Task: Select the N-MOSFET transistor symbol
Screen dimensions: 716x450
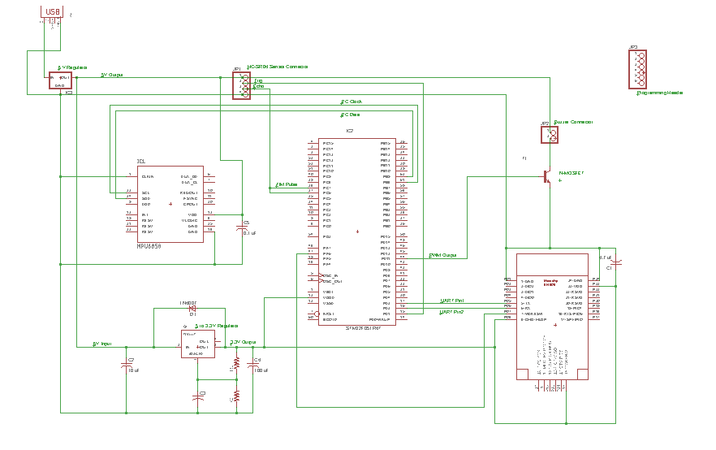Action: (549, 175)
